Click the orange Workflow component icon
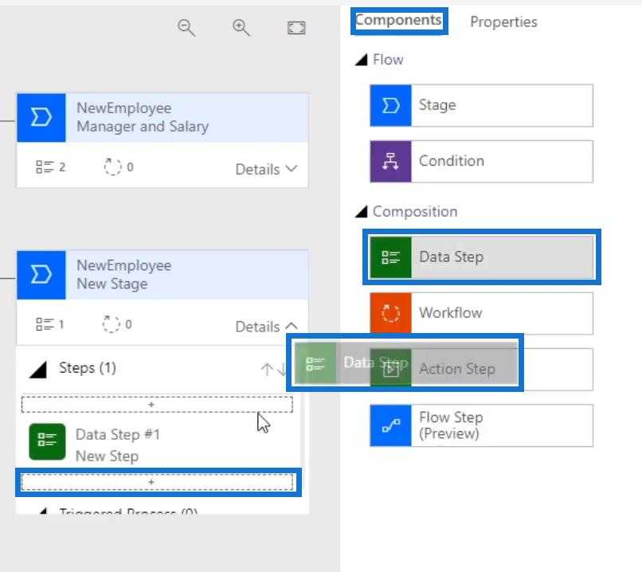This screenshot has height=572, width=642. coord(390,313)
